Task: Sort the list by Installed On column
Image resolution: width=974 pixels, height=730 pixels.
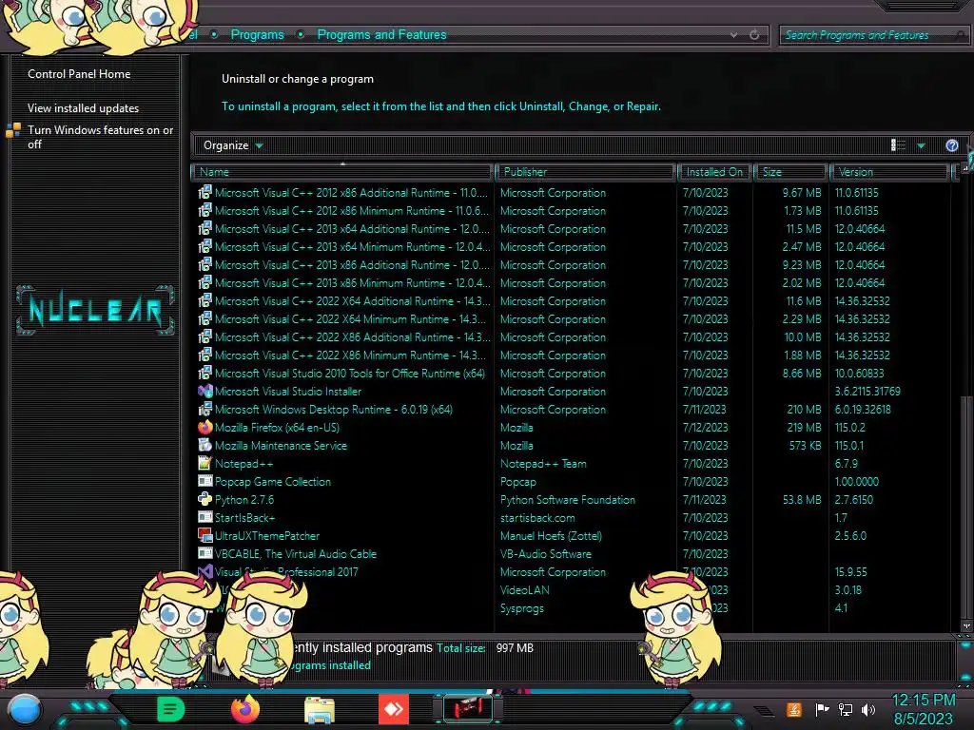Action: coord(714,172)
